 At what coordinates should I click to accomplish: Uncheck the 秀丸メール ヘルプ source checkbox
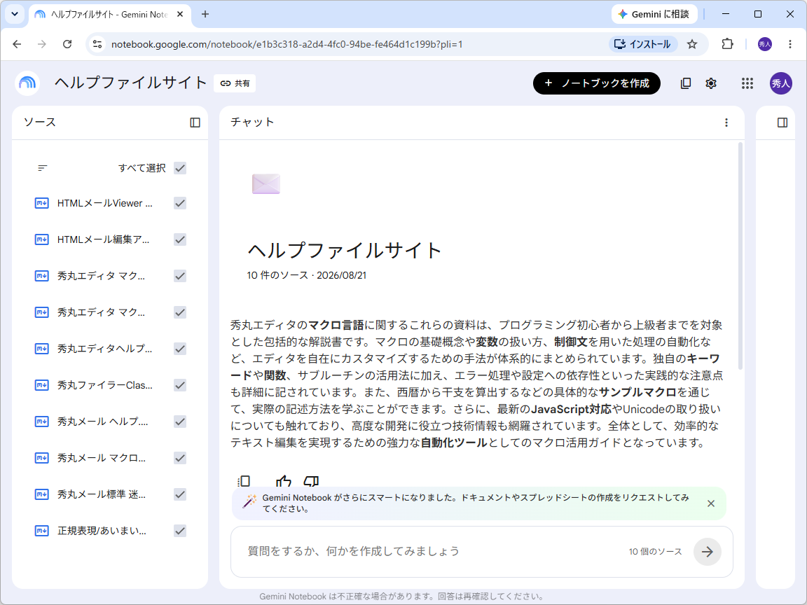click(179, 422)
